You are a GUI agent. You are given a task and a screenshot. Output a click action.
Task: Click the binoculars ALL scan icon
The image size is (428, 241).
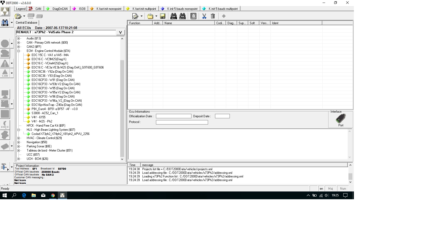(174, 16)
